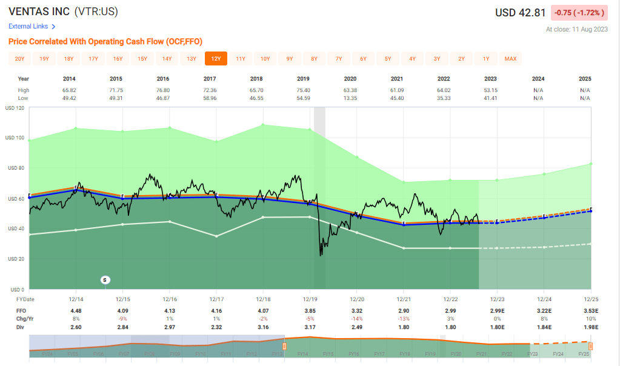Click the 2014 High value 65.82
Screen dimensions: 620x366
(x=69, y=90)
